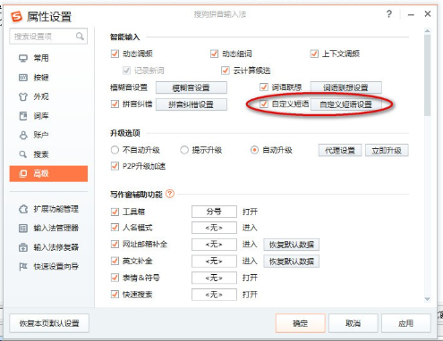443x341 pixels.
Task: Toggle the 动态调频 checkbox
Action: (x=115, y=54)
